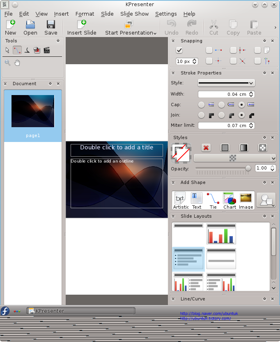Open the Slide Show menu
280x342 pixels.
click(134, 14)
